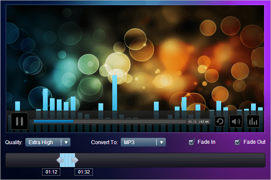The width and height of the screenshot is (271, 180).
Task: Open the Convert To dropdown showing MP3
Action: (x=143, y=142)
